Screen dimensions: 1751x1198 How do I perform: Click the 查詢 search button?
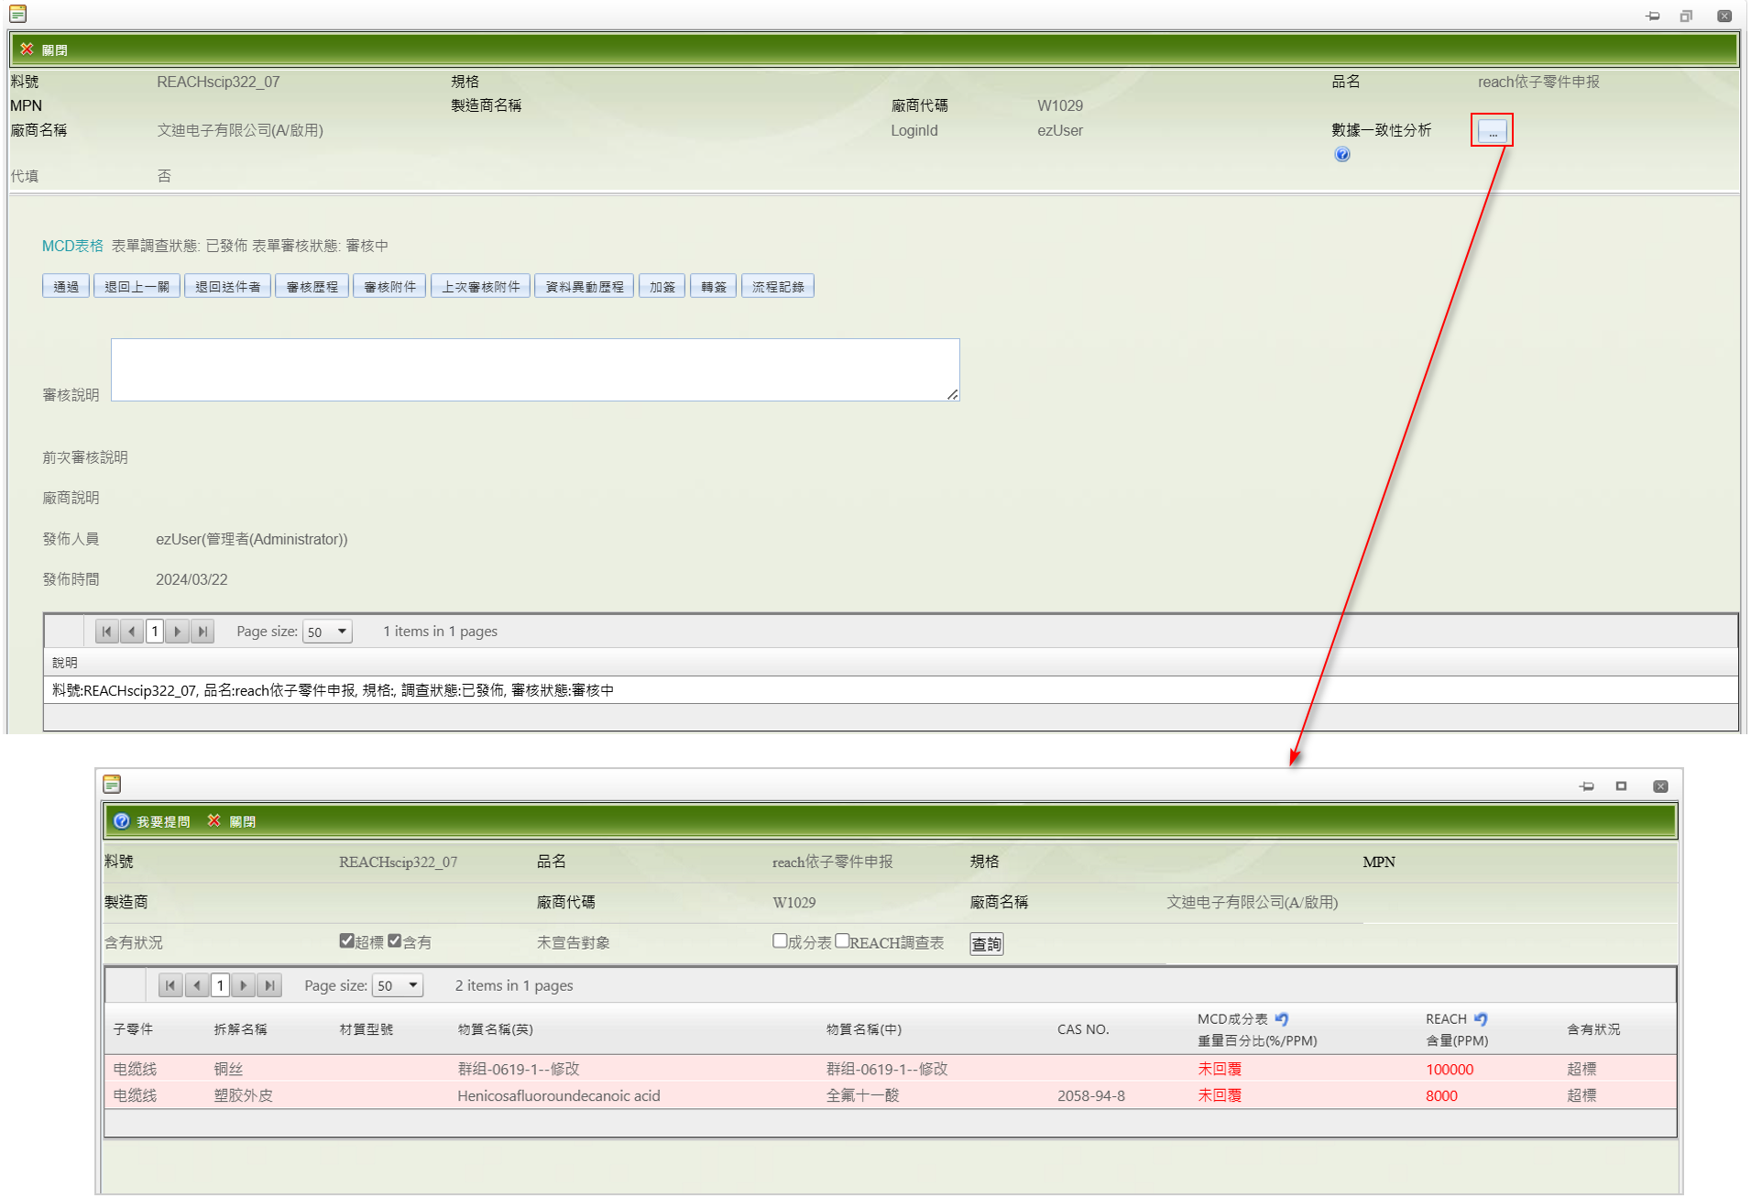pos(987,944)
